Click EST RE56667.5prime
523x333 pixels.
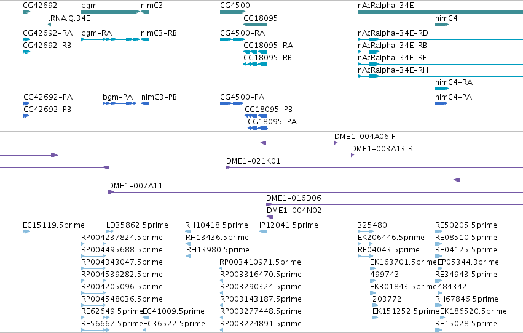coord(95,330)
